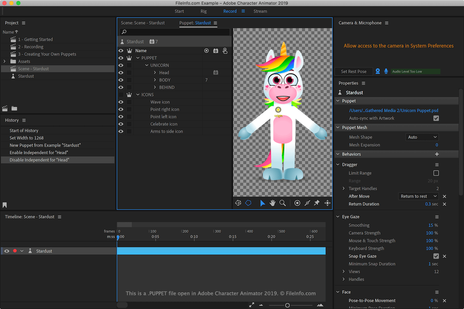Select the Handle tool circle icon
The width and height of the screenshot is (464, 309).
tap(297, 203)
